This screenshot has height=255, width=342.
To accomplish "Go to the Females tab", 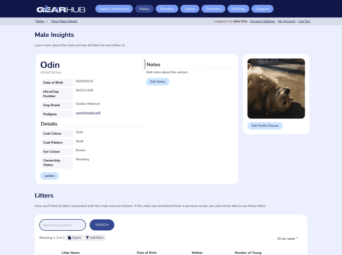I will click(x=167, y=9).
